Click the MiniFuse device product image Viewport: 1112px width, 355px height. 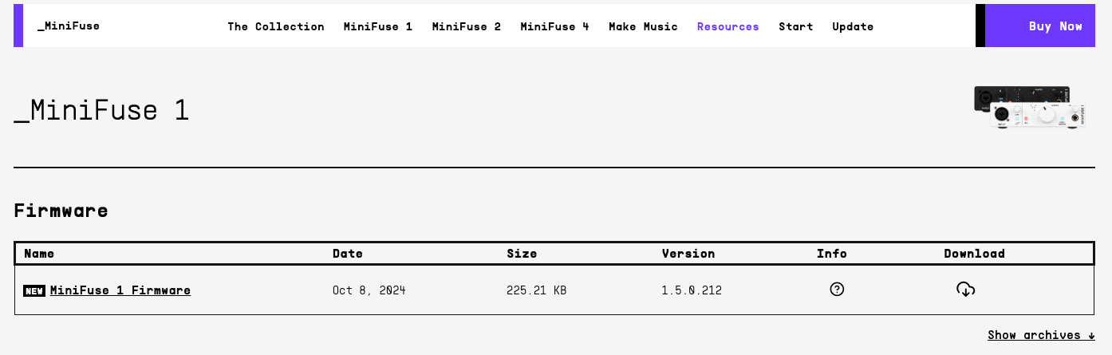point(1030,108)
